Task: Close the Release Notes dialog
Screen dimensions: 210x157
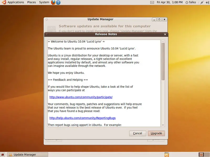Action: pyautogui.click(x=165, y=35)
